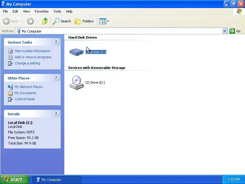Click the Details heading
The height and width of the screenshot is (184, 245).
14,114
